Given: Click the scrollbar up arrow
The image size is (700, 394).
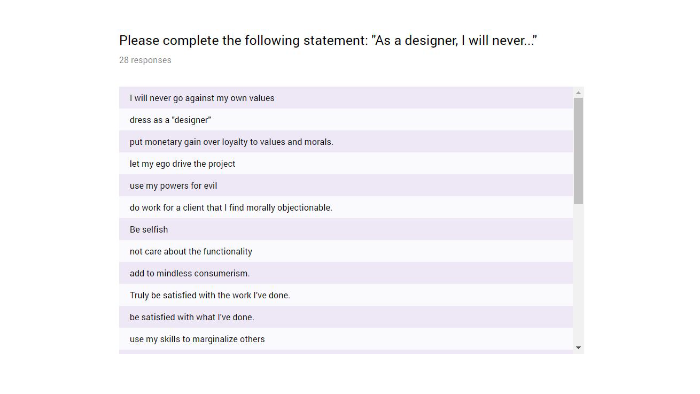Looking at the screenshot, I should [x=578, y=93].
